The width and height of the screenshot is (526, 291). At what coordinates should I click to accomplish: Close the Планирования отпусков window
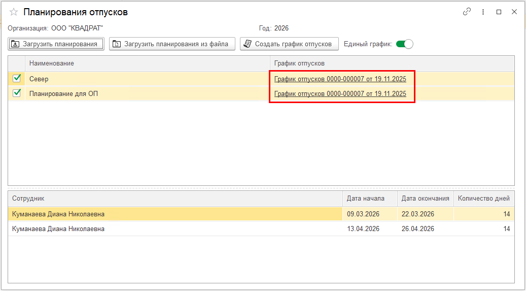514,12
